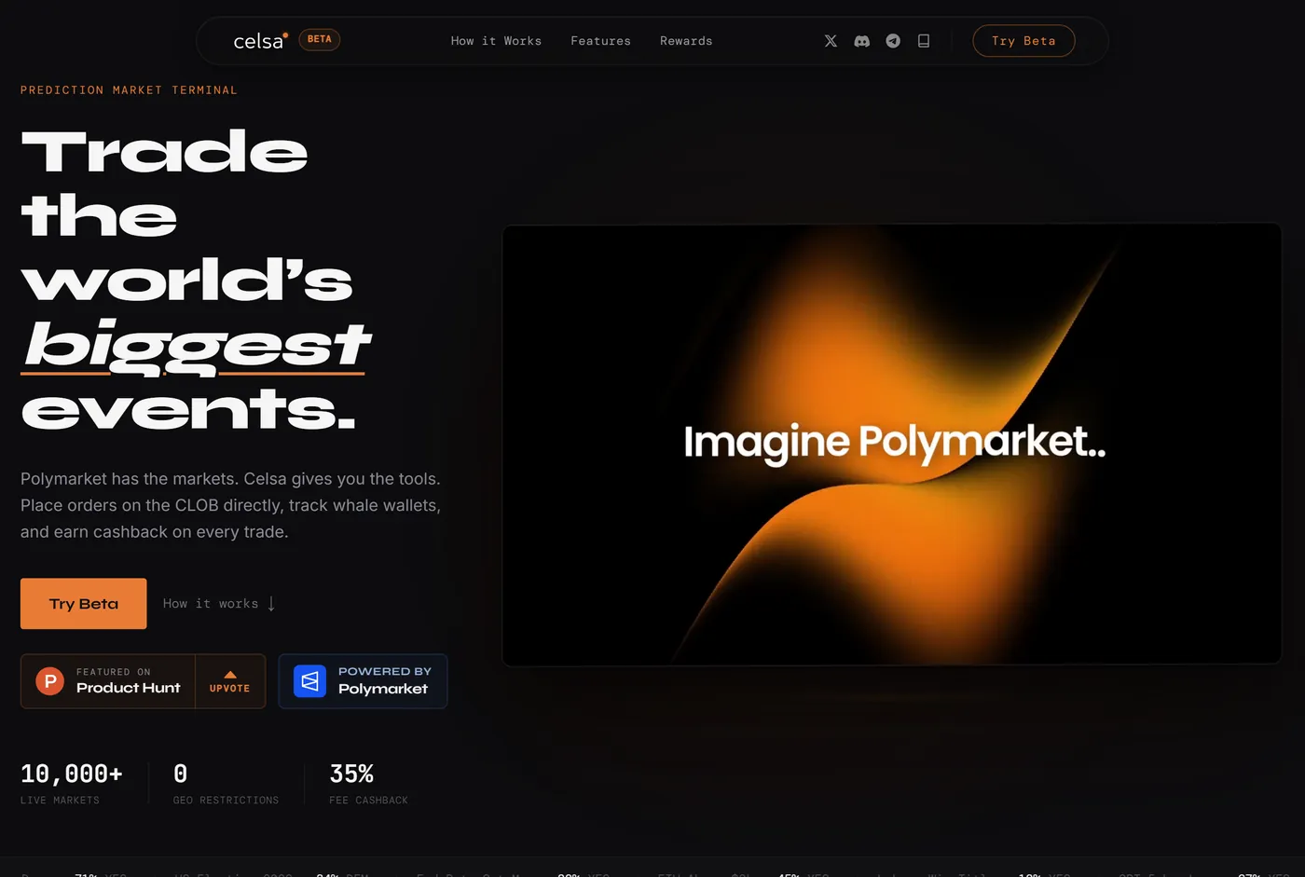The height and width of the screenshot is (877, 1305).
Task: Open the X (Twitter) social icon
Action: pos(831,41)
